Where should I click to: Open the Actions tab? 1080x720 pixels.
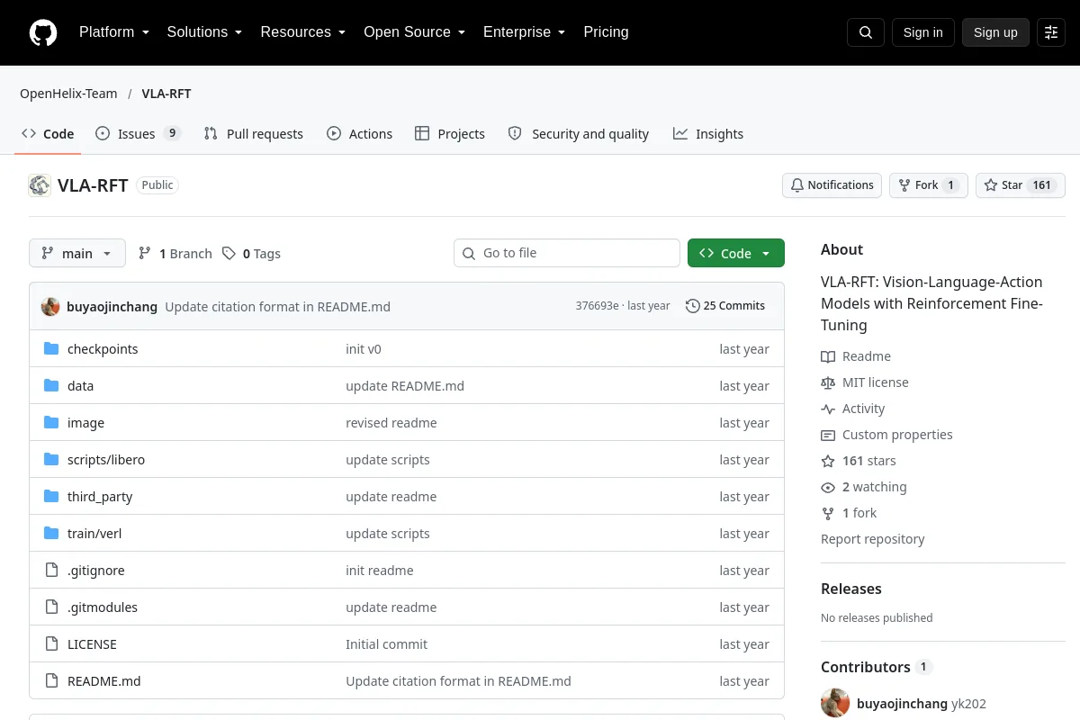point(359,134)
